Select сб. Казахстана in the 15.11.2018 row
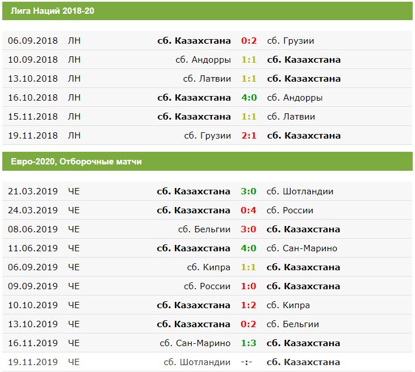This screenshot has width=415, height=372. [194, 117]
